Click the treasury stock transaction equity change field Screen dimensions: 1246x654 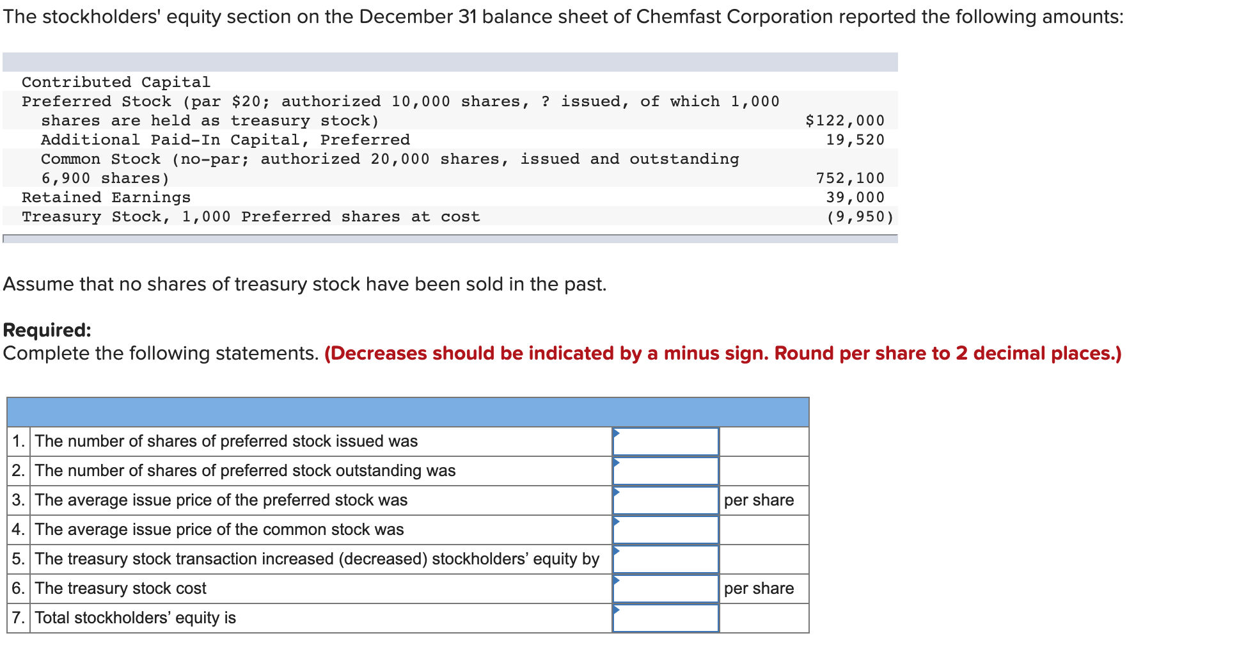666,559
